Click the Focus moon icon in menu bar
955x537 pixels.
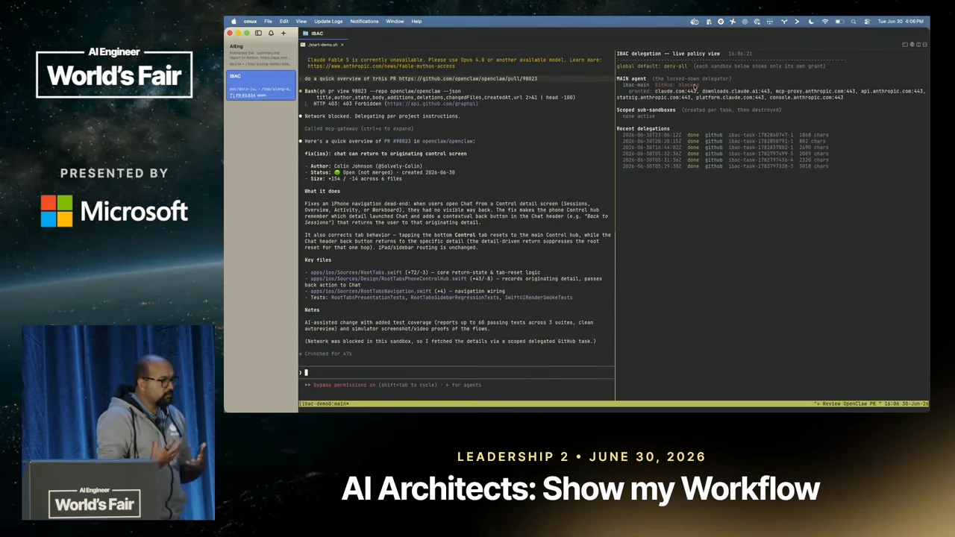(811, 22)
